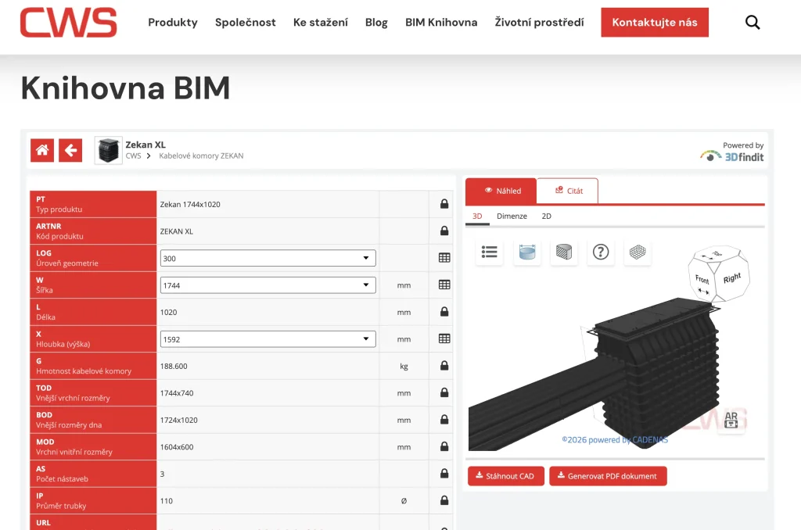Click lock icon in ARTNR Kód produktu row
This screenshot has width=801, height=530.
[x=444, y=231]
